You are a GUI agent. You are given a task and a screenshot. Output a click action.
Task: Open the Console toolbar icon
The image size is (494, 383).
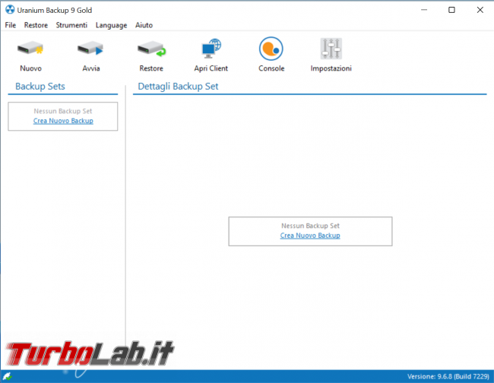click(271, 49)
